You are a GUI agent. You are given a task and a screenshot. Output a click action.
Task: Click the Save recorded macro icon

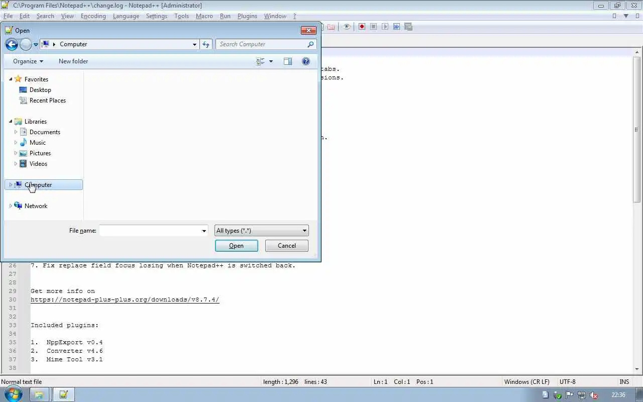pos(408,27)
